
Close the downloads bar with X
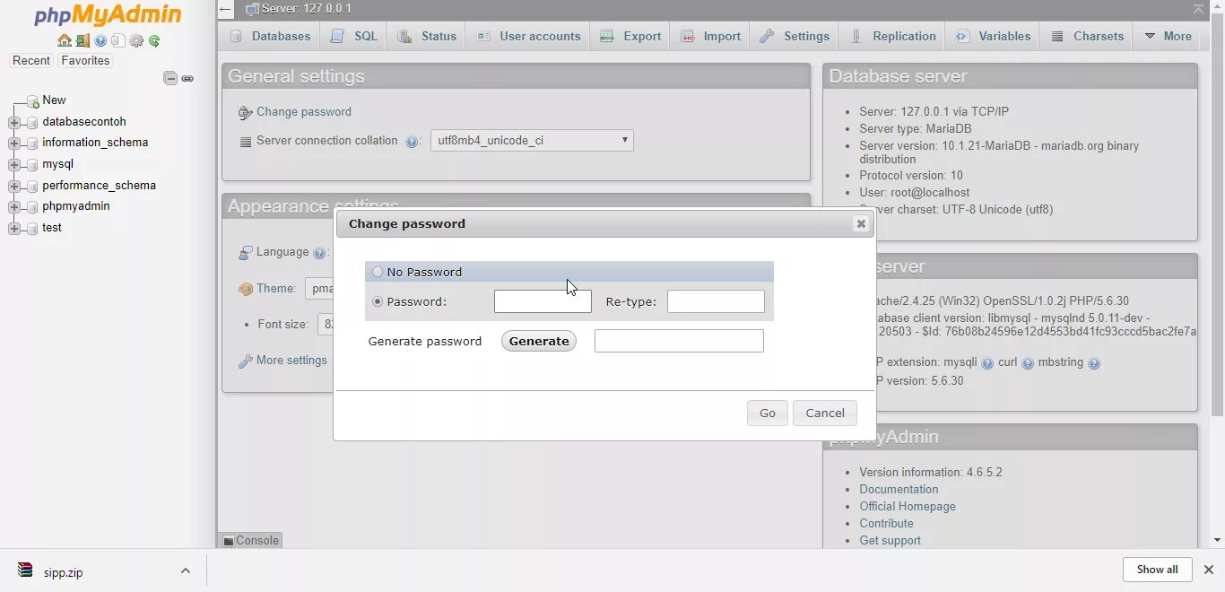tap(1209, 570)
